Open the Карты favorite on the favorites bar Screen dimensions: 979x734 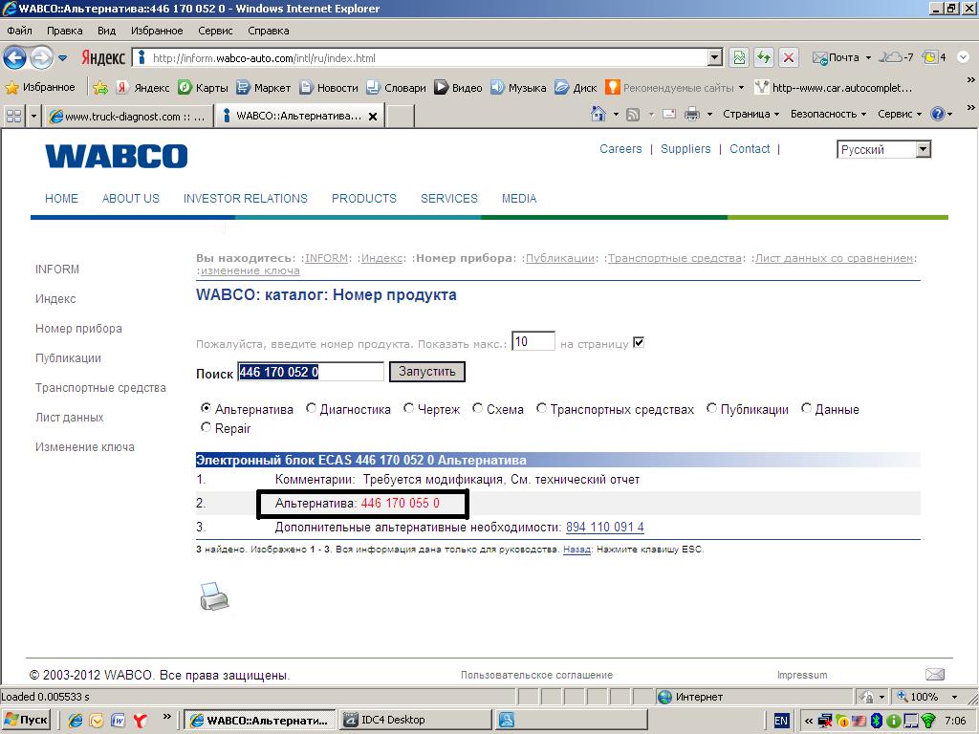pyautogui.click(x=203, y=88)
